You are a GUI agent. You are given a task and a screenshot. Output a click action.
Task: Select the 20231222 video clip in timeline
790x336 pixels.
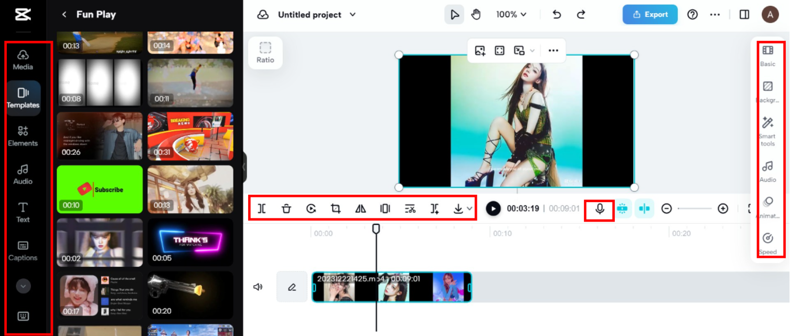click(392, 287)
